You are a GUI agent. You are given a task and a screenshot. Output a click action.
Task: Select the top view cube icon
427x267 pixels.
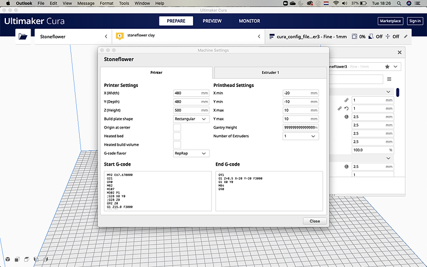click(26, 259)
